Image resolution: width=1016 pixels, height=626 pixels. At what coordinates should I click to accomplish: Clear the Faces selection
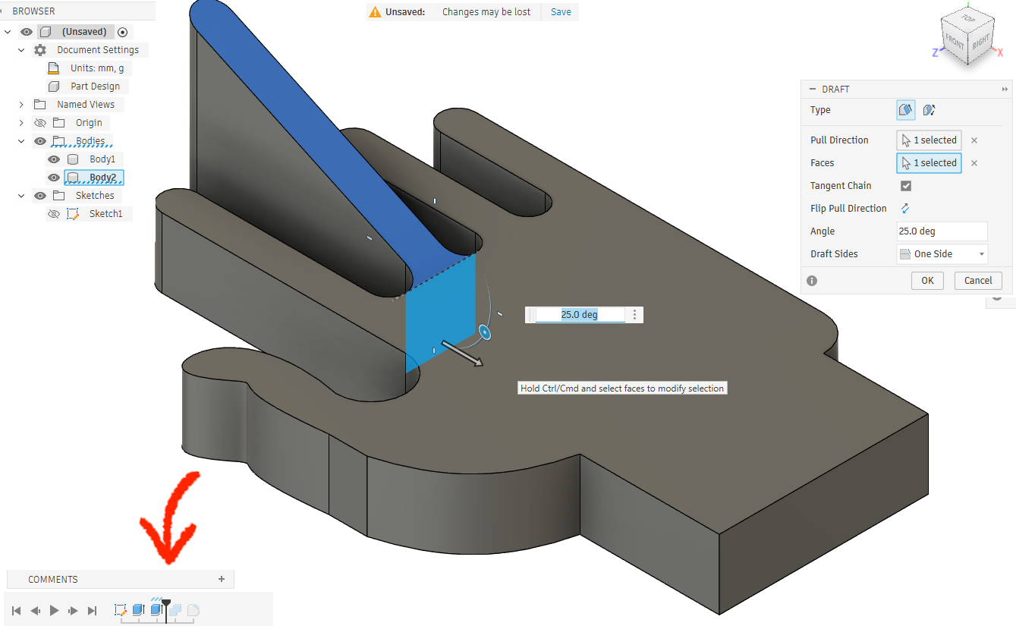[x=974, y=163]
